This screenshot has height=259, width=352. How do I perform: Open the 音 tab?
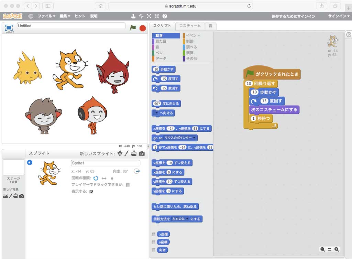(210, 26)
